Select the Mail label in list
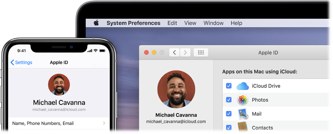Screen dimensions: 333x134 tap(257, 114)
